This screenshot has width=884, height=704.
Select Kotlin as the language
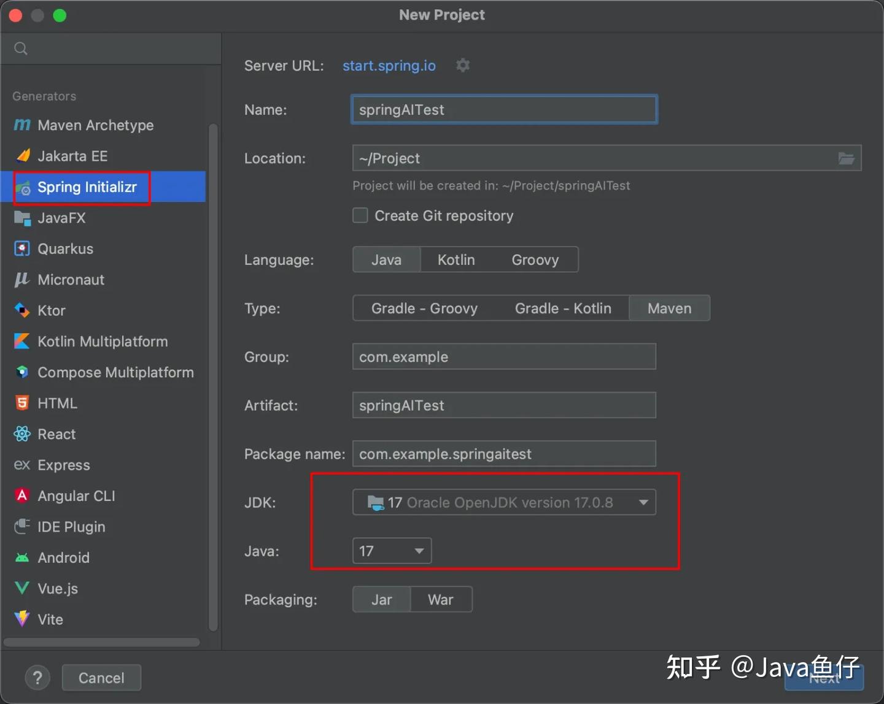pyautogui.click(x=456, y=259)
